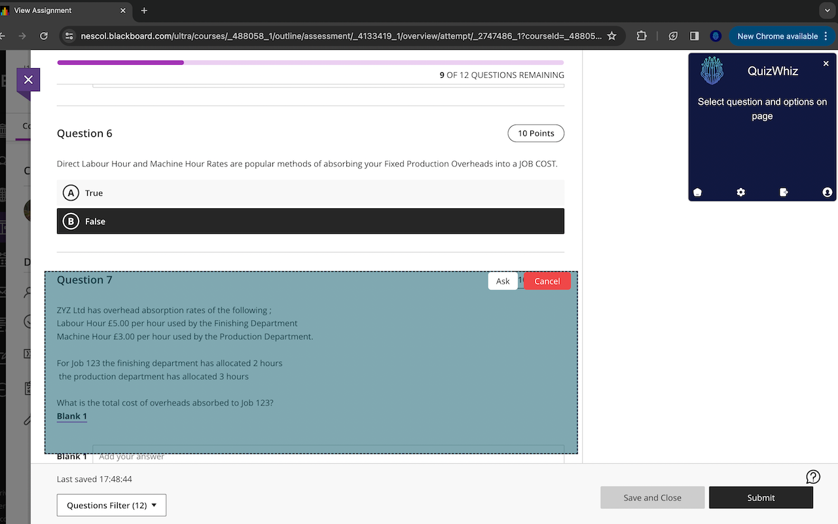Screen dimensions: 838x524
Task: Click the QuizWhiz brain logo
Action: click(712, 71)
